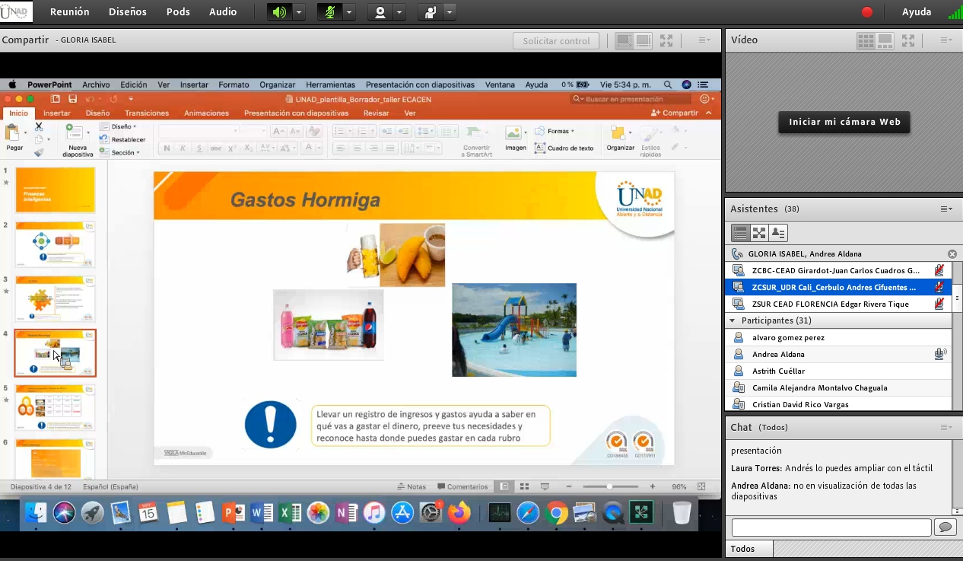Open the Reunión menu
This screenshot has height=561, width=963.
(69, 11)
